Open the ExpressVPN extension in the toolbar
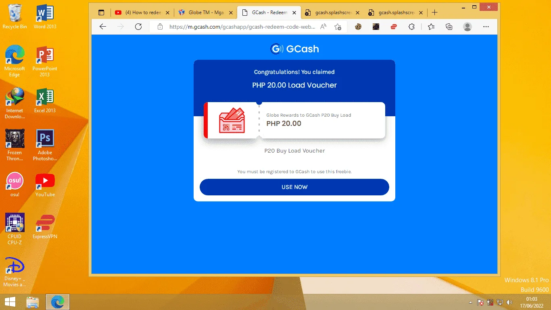This screenshot has width=551, height=310. 393,27
